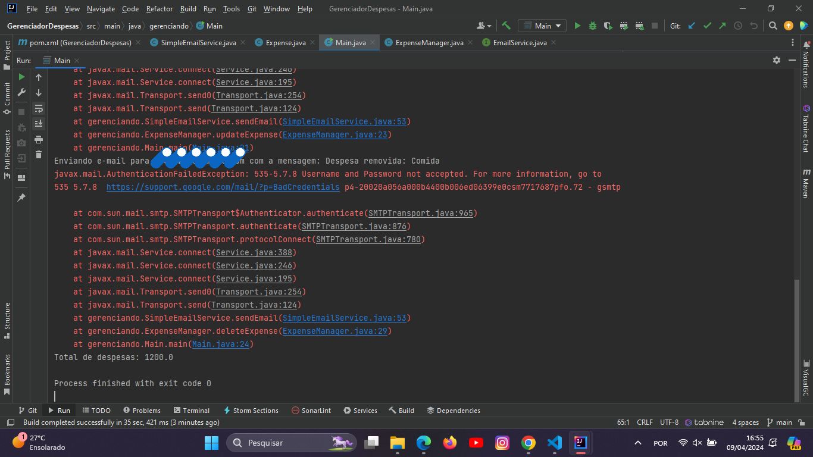Open File Explorer from taskbar
The height and width of the screenshot is (457, 813).
(x=397, y=443)
